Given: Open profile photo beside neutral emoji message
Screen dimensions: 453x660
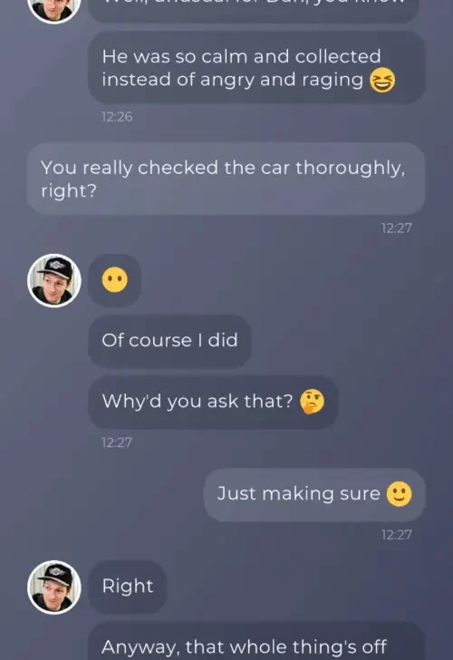Looking at the screenshot, I should pyautogui.click(x=54, y=280).
